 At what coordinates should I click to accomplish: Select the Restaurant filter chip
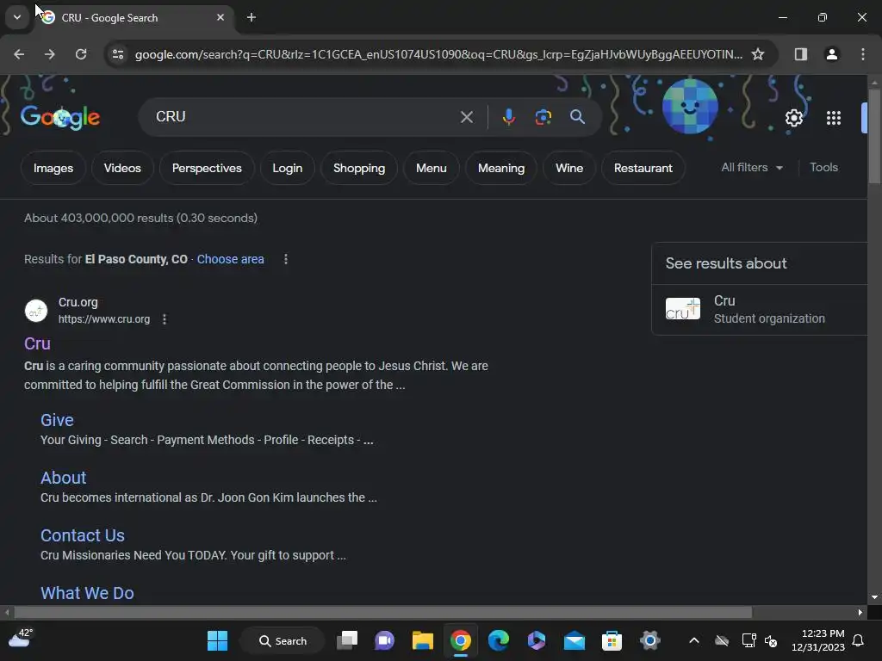pyautogui.click(x=643, y=168)
